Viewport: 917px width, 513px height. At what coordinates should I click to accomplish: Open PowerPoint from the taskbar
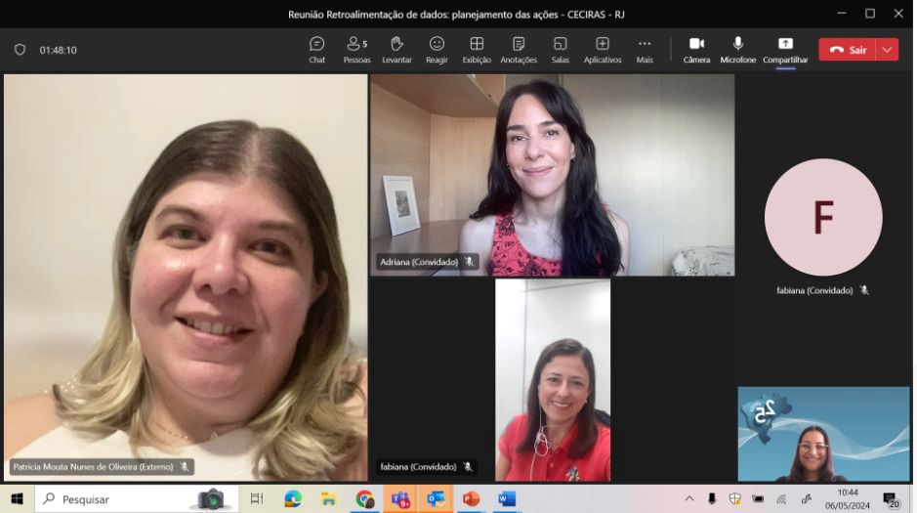471,499
